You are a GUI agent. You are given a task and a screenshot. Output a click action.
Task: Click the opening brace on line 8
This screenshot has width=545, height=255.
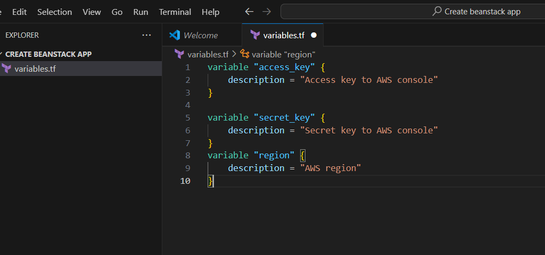point(302,156)
